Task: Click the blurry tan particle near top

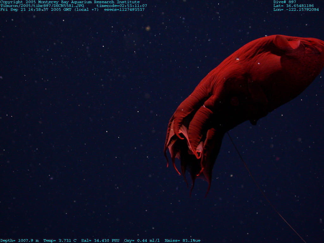Action: click(148, 28)
